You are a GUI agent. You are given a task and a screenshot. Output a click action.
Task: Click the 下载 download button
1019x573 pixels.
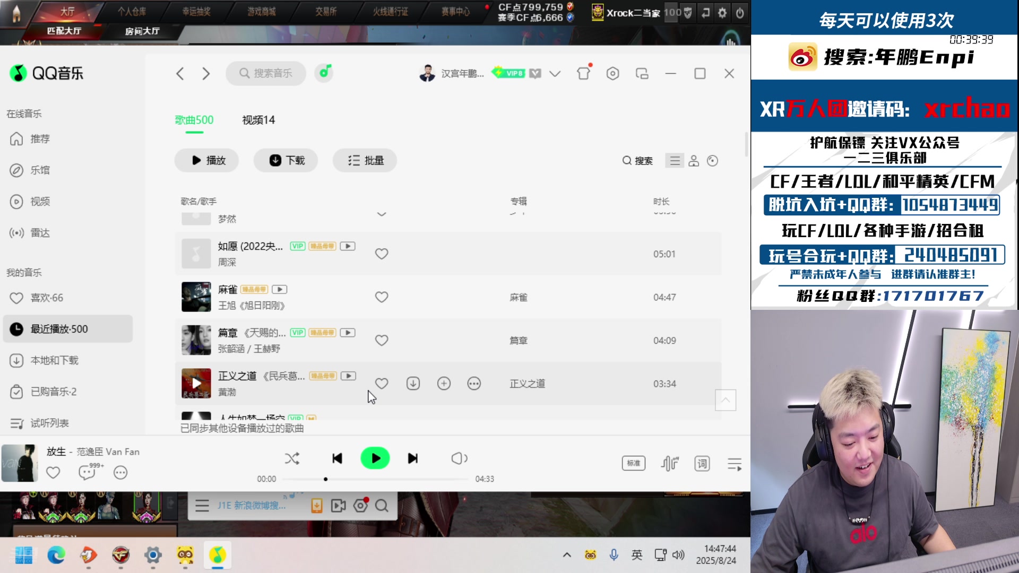tap(286, 160)
